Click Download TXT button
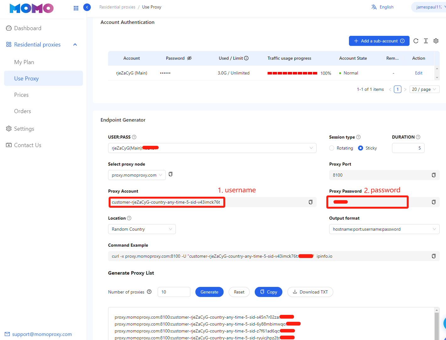 coord(310,292)
